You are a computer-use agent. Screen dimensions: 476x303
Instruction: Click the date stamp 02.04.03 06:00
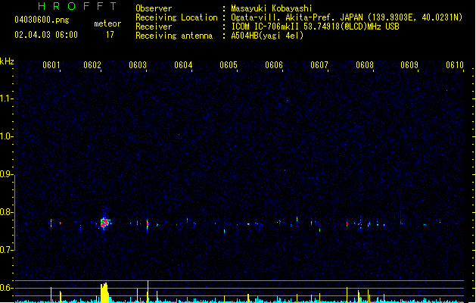point(46,35)
